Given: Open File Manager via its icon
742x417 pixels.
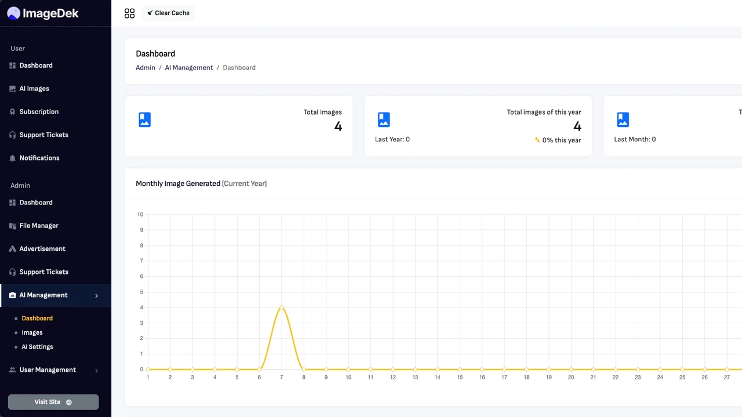Looking at the screenshot, I should pos(13,226).
